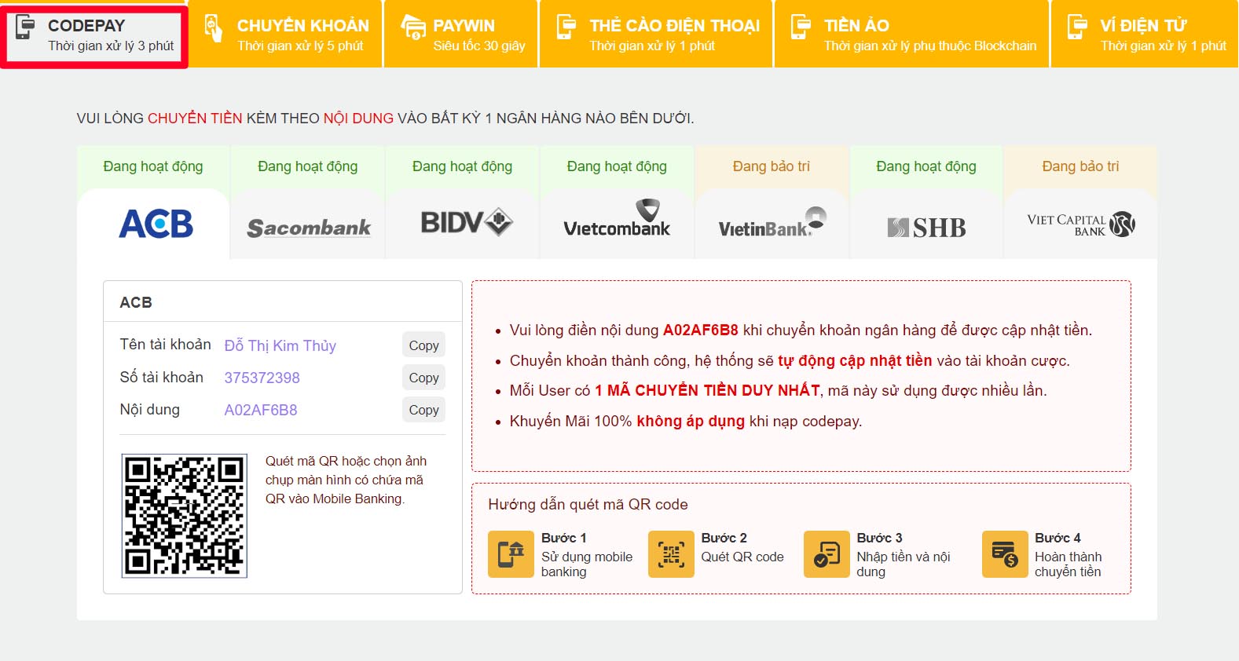Image resolution: width=1239 pixels, height=661 pixels.
Task: Copy the account name Đỗ Thị Kim Thủy
Action: (x=423, y=345)
